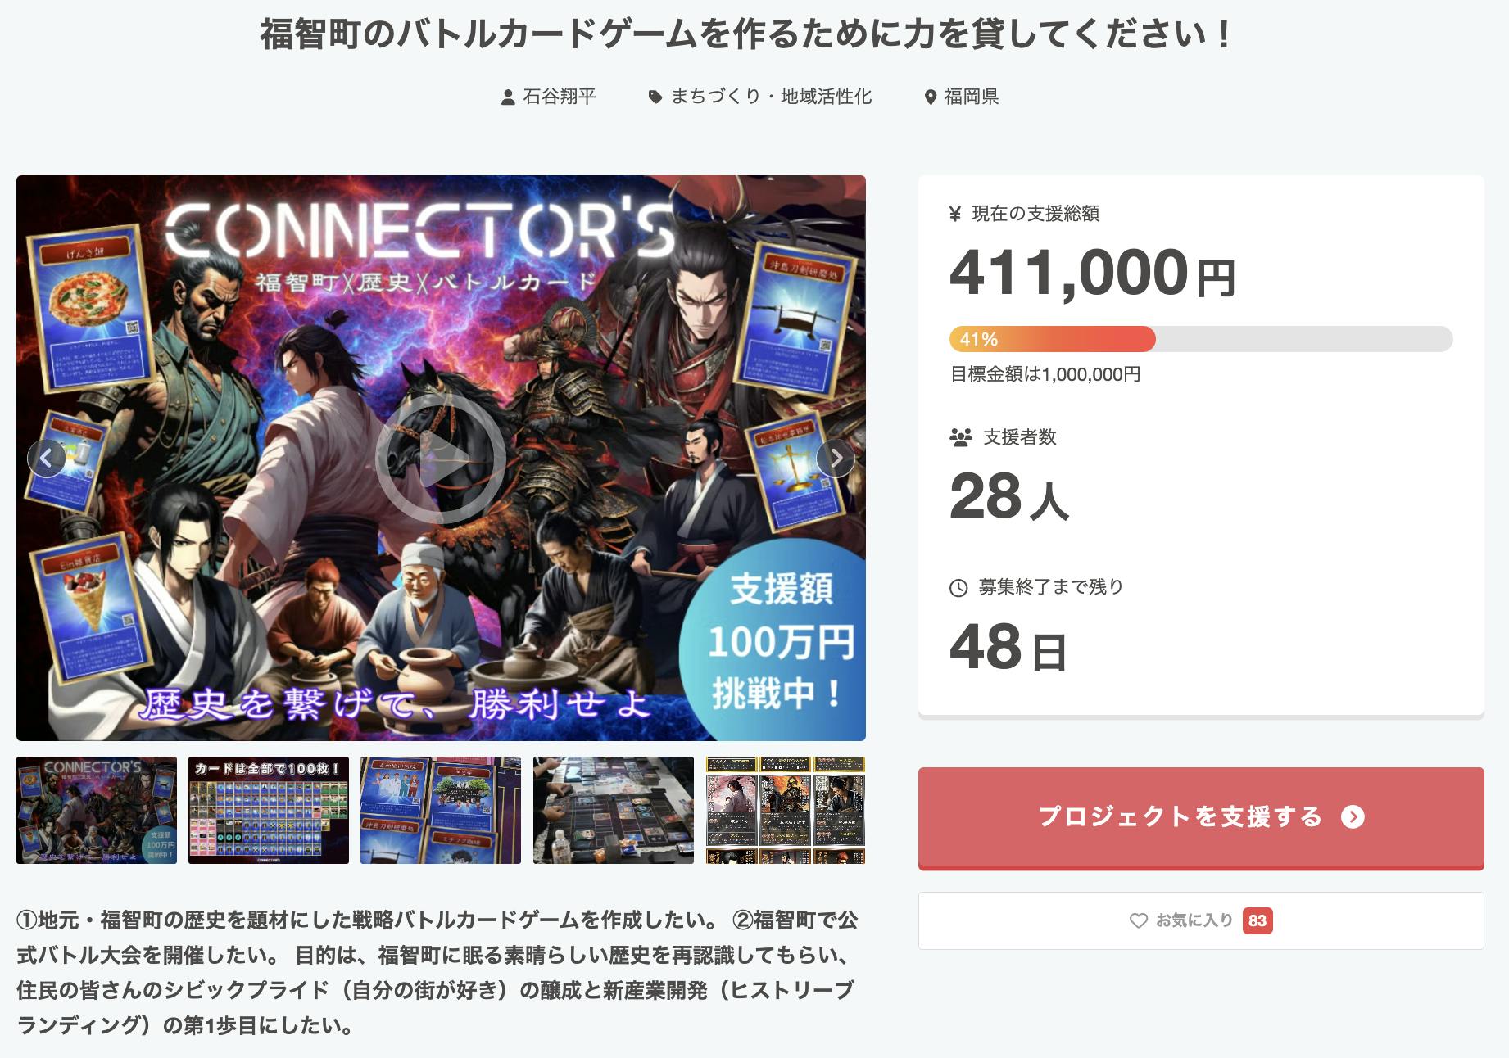Viewport: 1509px width, 1058px height.
Task: Toggle the お気に入り favorite button
Action: [1200, 920]
